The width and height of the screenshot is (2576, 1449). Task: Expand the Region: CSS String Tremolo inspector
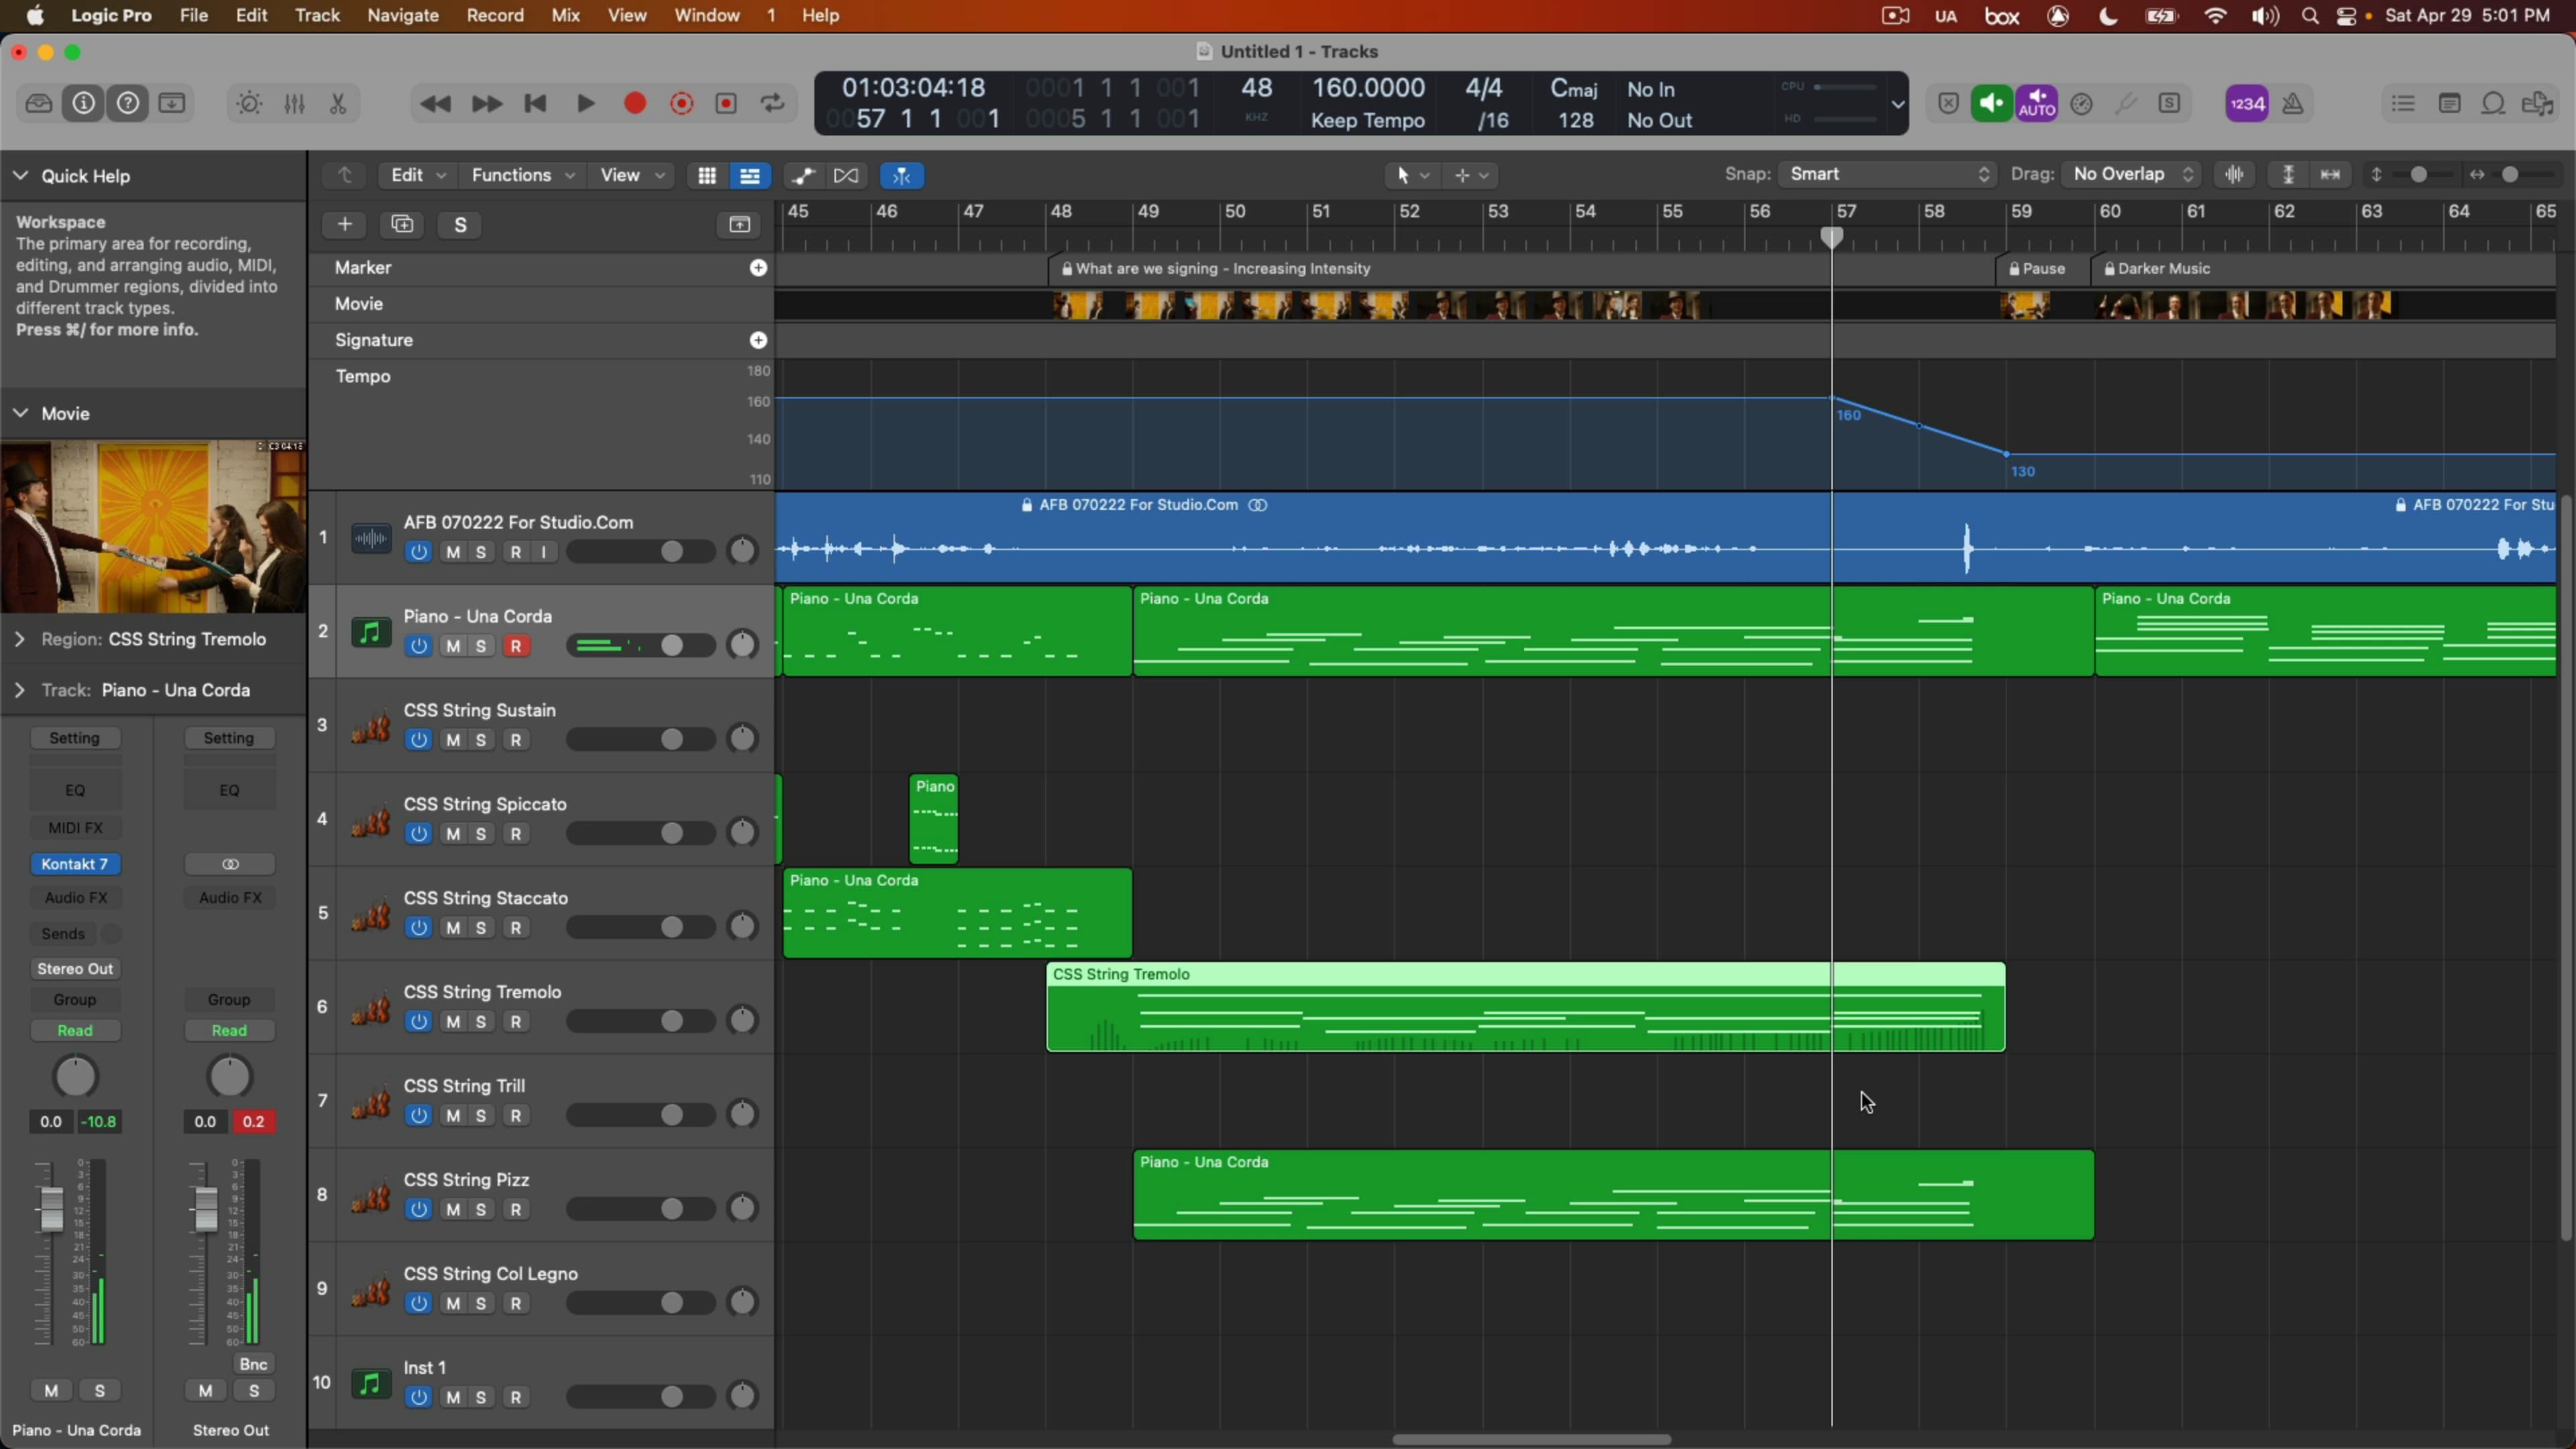20,639
